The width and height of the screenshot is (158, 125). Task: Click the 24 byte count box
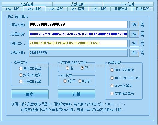coord(134,34)
